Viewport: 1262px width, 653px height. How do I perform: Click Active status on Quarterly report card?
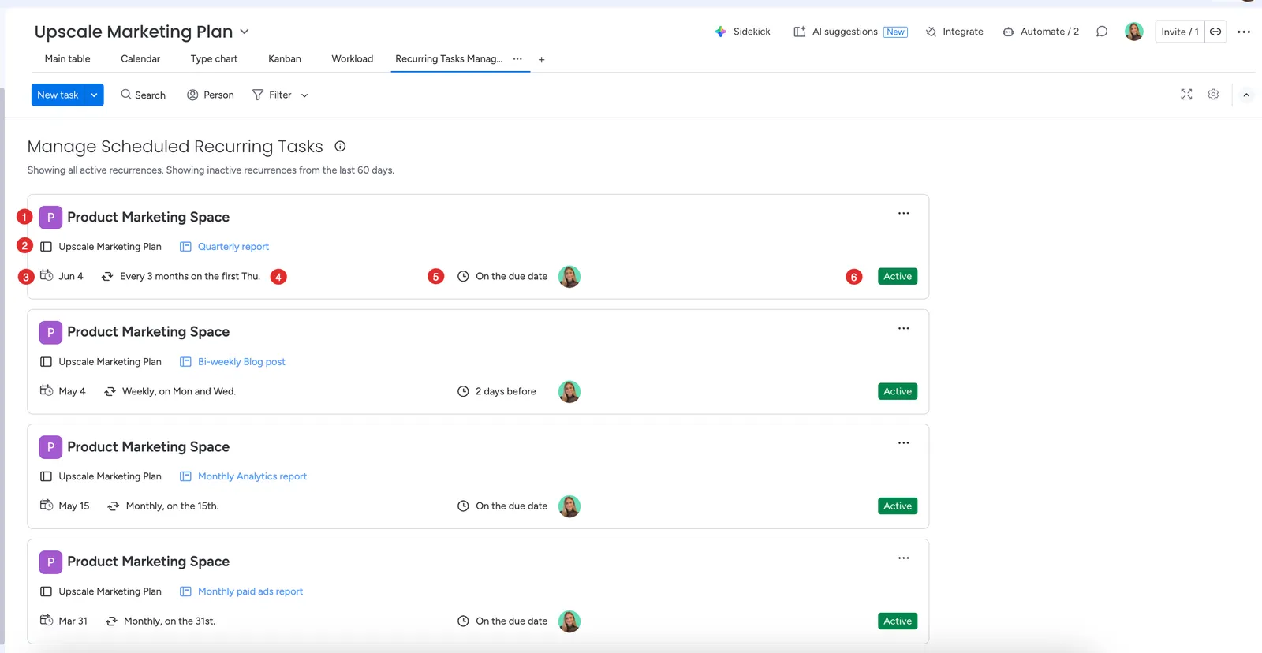point(898,277)
